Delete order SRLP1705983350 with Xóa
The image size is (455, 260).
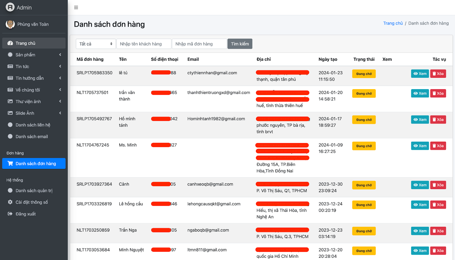438,74
